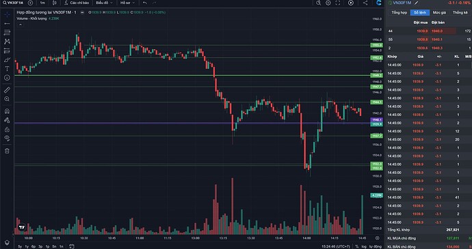Switch to 'Thống kê' tab
The width and height of the screenshot is (472, 249).
tap(460, 12)
